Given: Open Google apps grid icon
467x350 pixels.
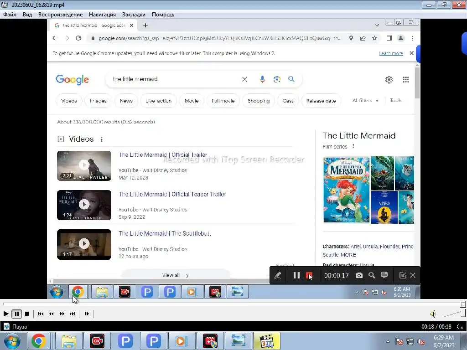Looking at the screenshot, I should pos(405,79).
